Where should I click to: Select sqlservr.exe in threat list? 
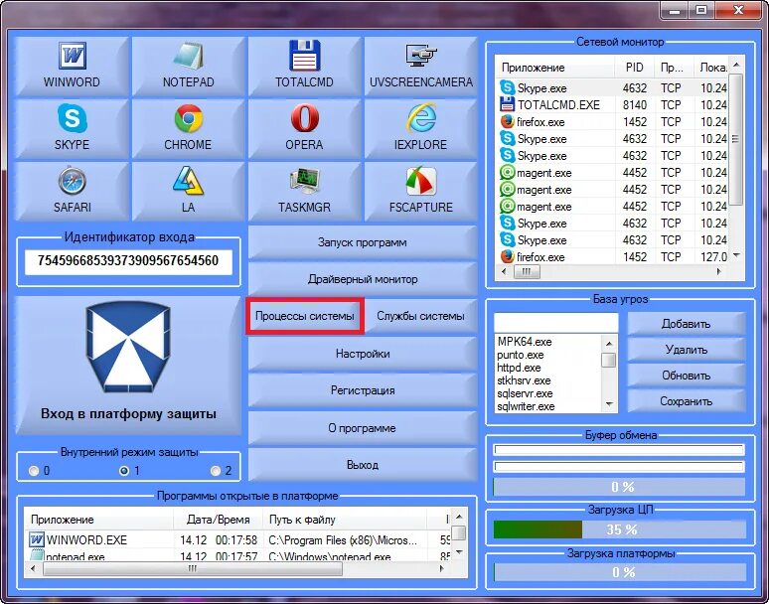(548, 393)
